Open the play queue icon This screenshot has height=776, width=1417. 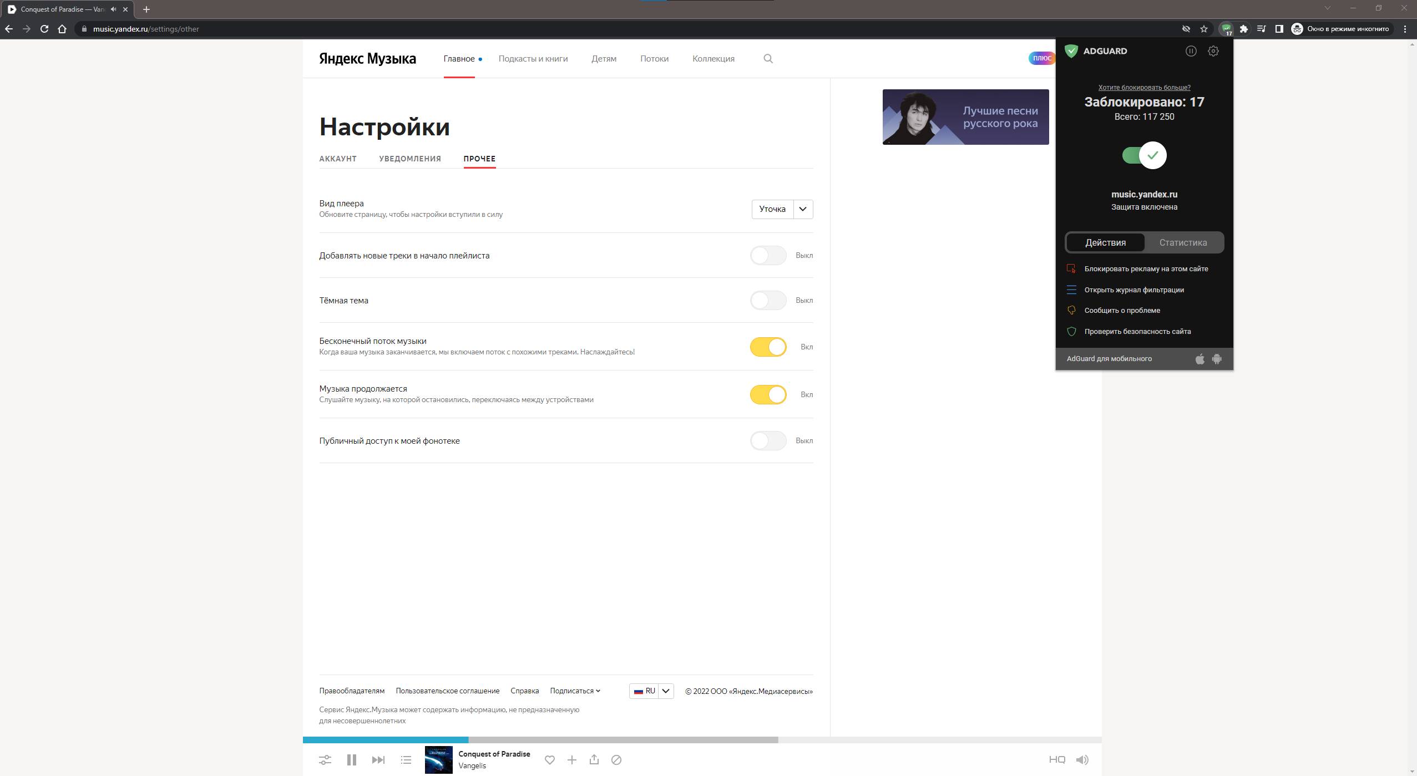(406, 759)
